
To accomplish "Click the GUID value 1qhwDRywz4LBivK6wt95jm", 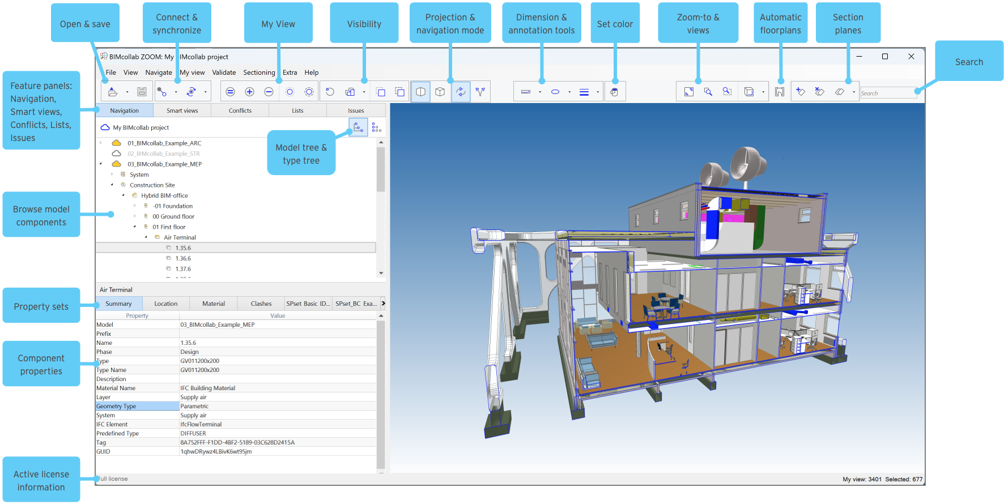I will (216, 451).
